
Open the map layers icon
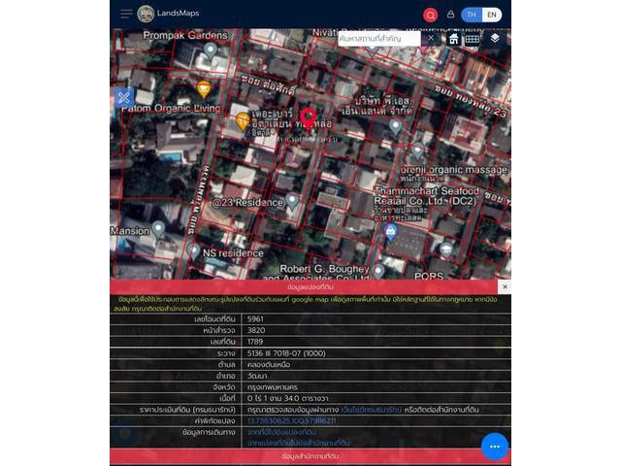point(495,39)
